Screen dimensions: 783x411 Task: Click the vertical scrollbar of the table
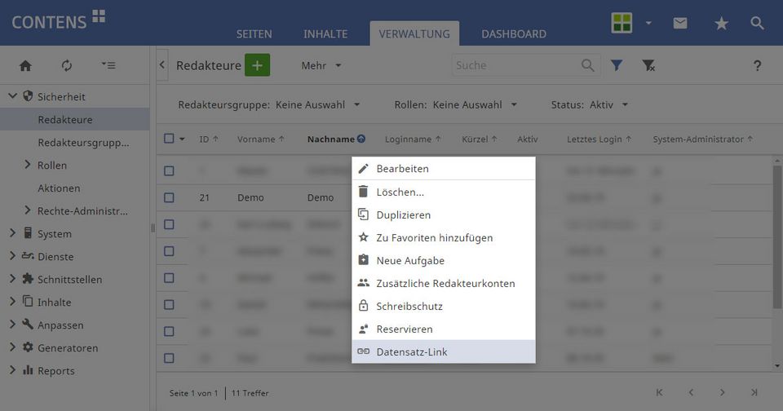point(776,245)
